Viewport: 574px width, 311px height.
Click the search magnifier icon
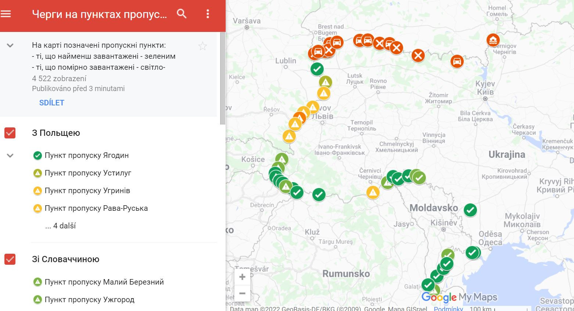pos(182,14)
